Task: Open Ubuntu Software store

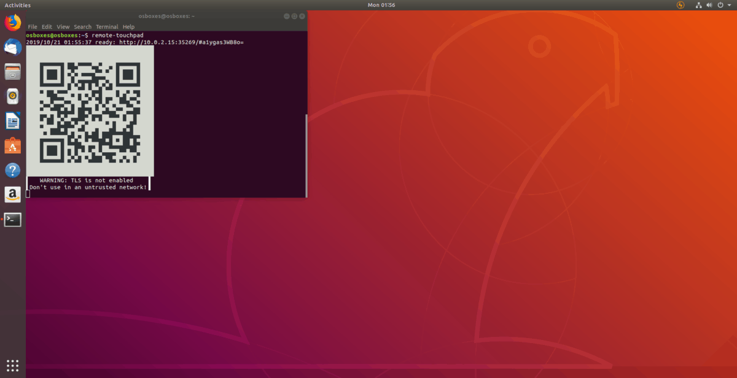Action: [12, 145]
